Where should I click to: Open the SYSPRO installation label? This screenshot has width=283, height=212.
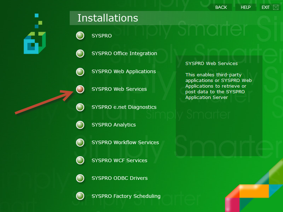(102, 36)
